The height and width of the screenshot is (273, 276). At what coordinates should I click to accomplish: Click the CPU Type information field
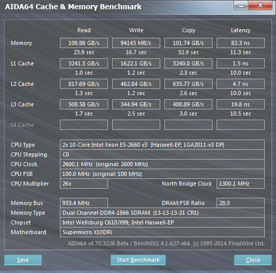pos(162,145)
